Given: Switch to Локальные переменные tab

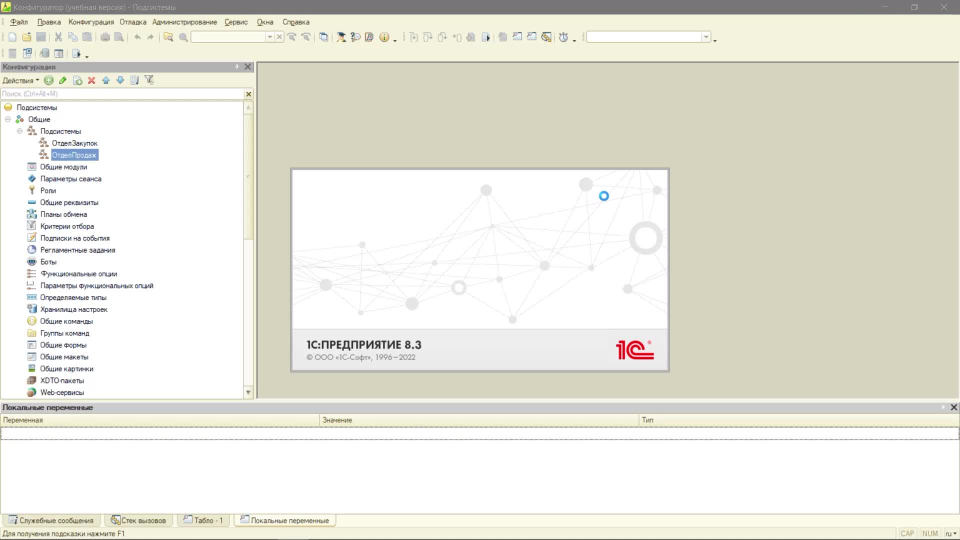Looking at the screenshot, I should coord(285,520).
